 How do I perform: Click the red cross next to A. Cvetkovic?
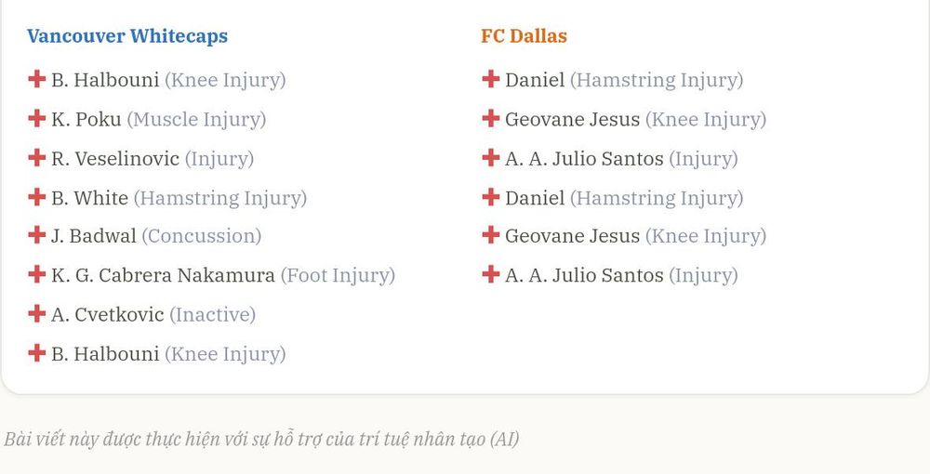(x=37, y=313)
